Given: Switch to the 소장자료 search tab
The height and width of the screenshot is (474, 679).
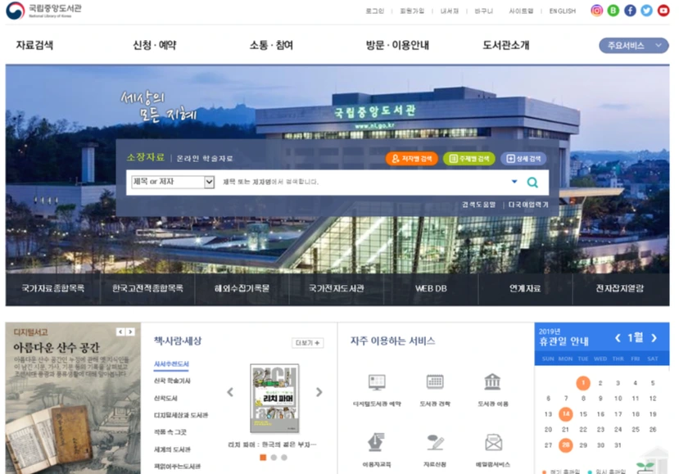Looking at the screenshot, I should pyautogui.click(x=146, y=157).
